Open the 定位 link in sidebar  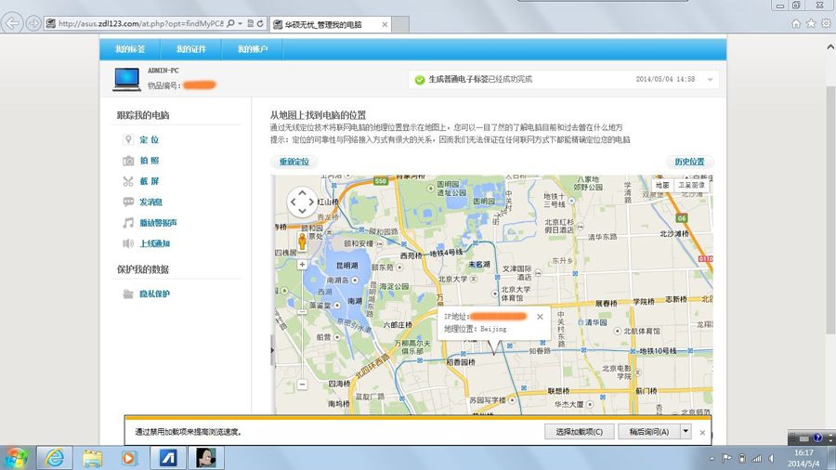click(x=150, y=139)
